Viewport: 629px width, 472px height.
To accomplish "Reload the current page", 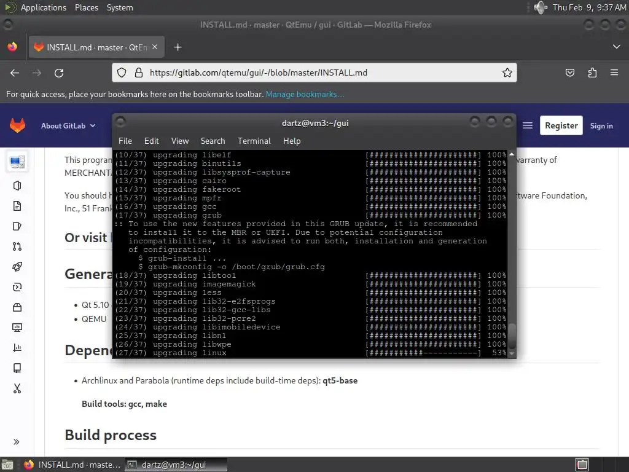I will tap(59, 73).
